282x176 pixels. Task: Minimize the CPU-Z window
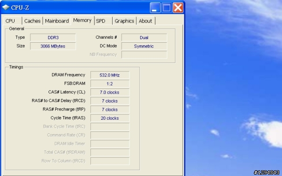(155, 7)
